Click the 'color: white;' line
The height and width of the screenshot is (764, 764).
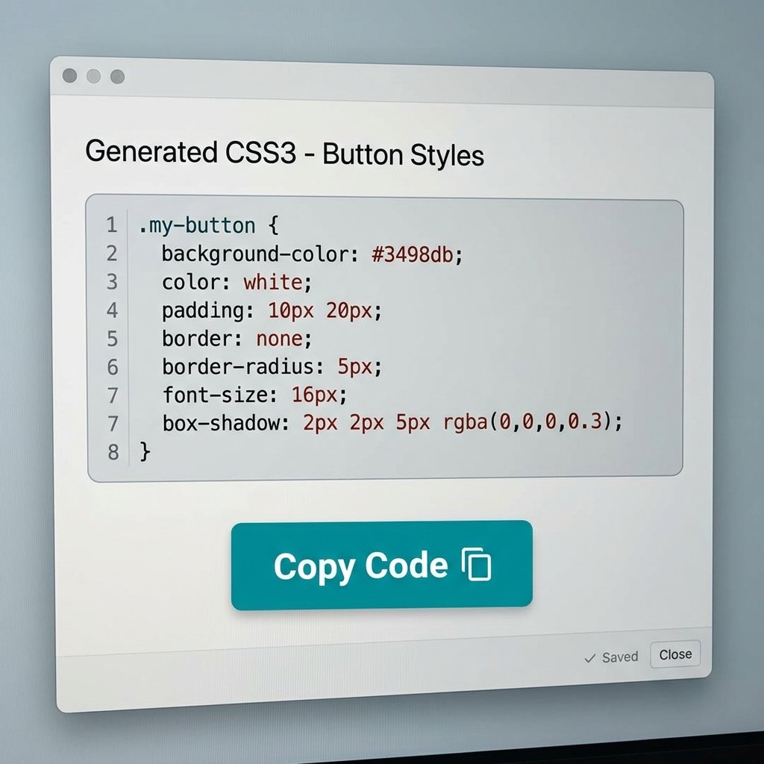(x=237, y=282)
